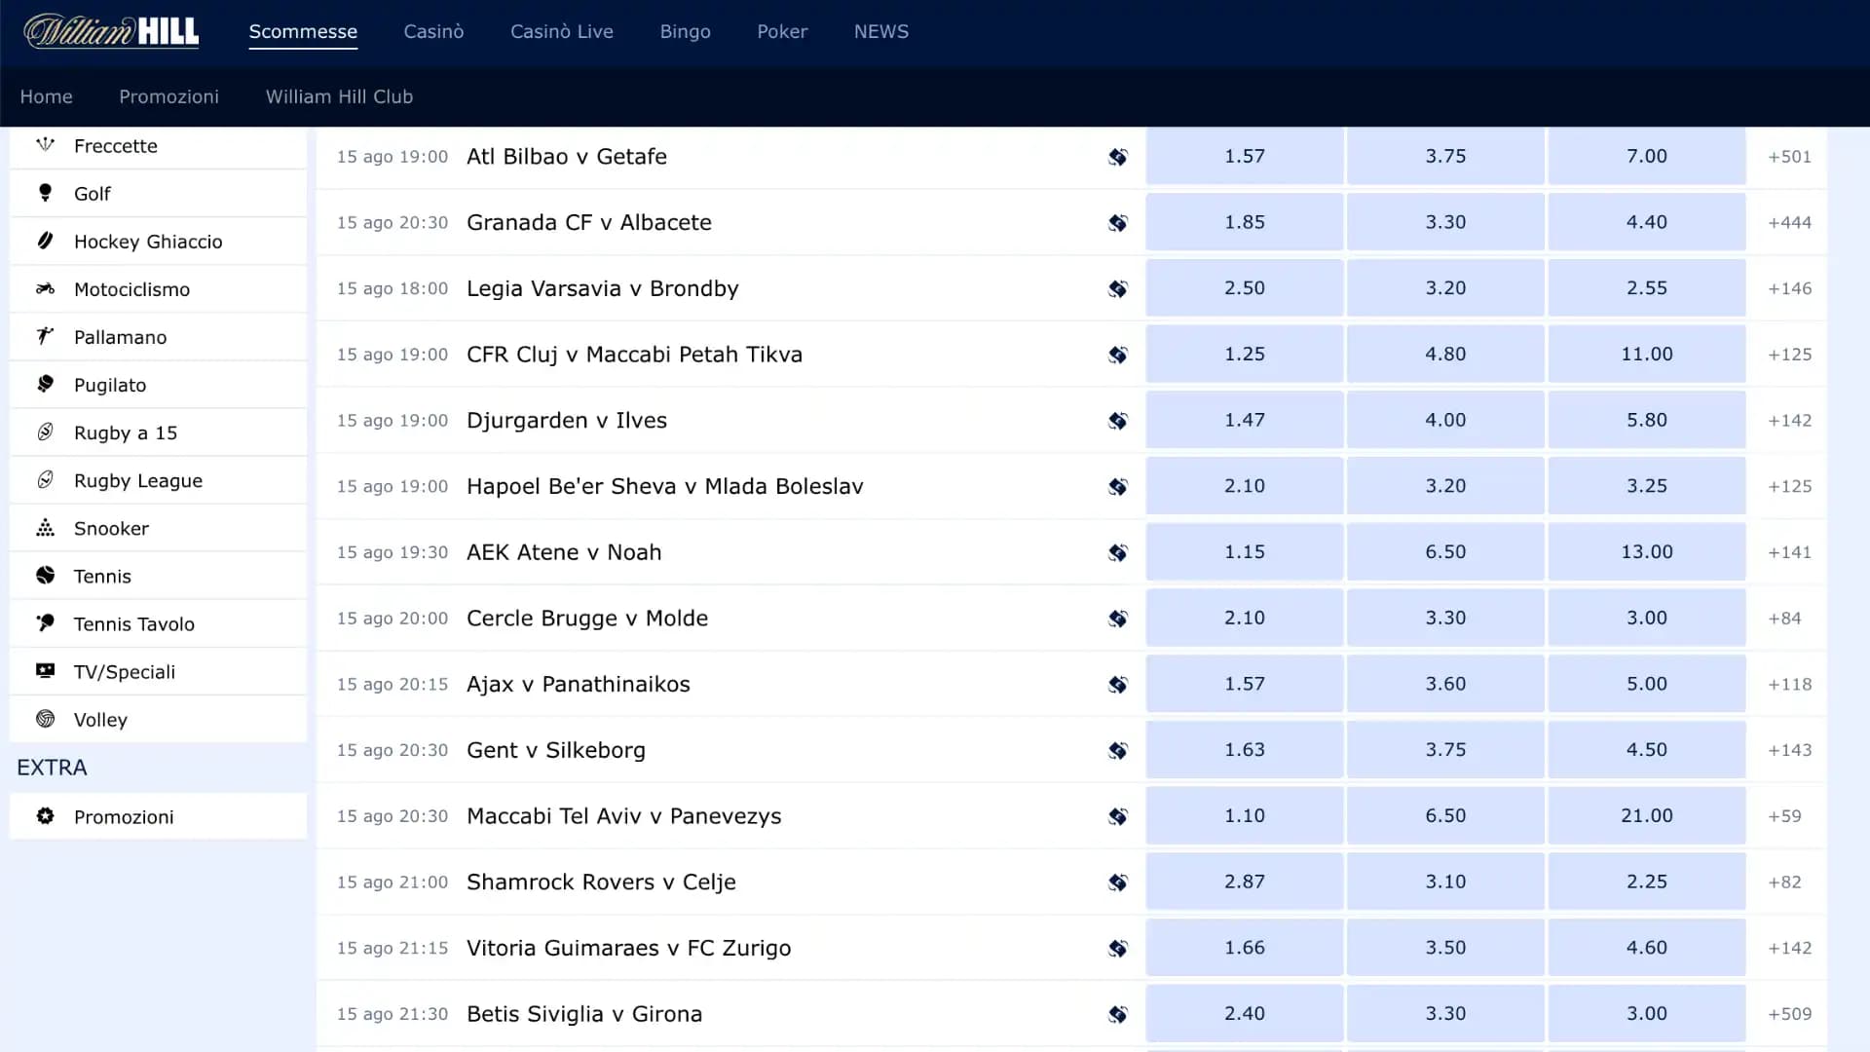Select the William Hill Club menu item
This screenshot has width=1870, height=1052.
(339, 96)
